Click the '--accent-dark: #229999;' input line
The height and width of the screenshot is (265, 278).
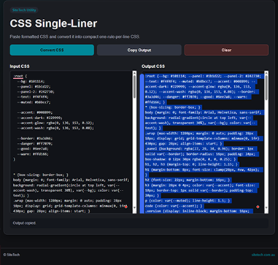pyautogui.click(x=39, y=118)
